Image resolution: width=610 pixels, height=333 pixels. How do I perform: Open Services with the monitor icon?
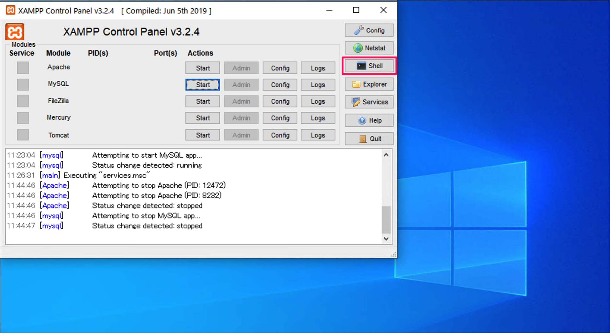pos(369,102)
